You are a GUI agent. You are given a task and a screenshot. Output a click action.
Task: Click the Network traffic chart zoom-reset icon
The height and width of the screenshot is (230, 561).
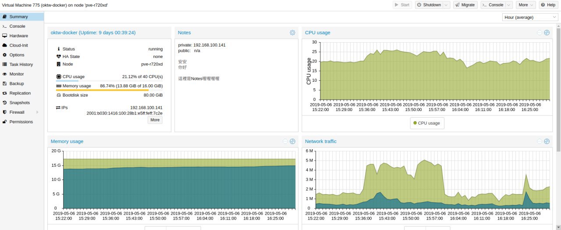[547, 141]
